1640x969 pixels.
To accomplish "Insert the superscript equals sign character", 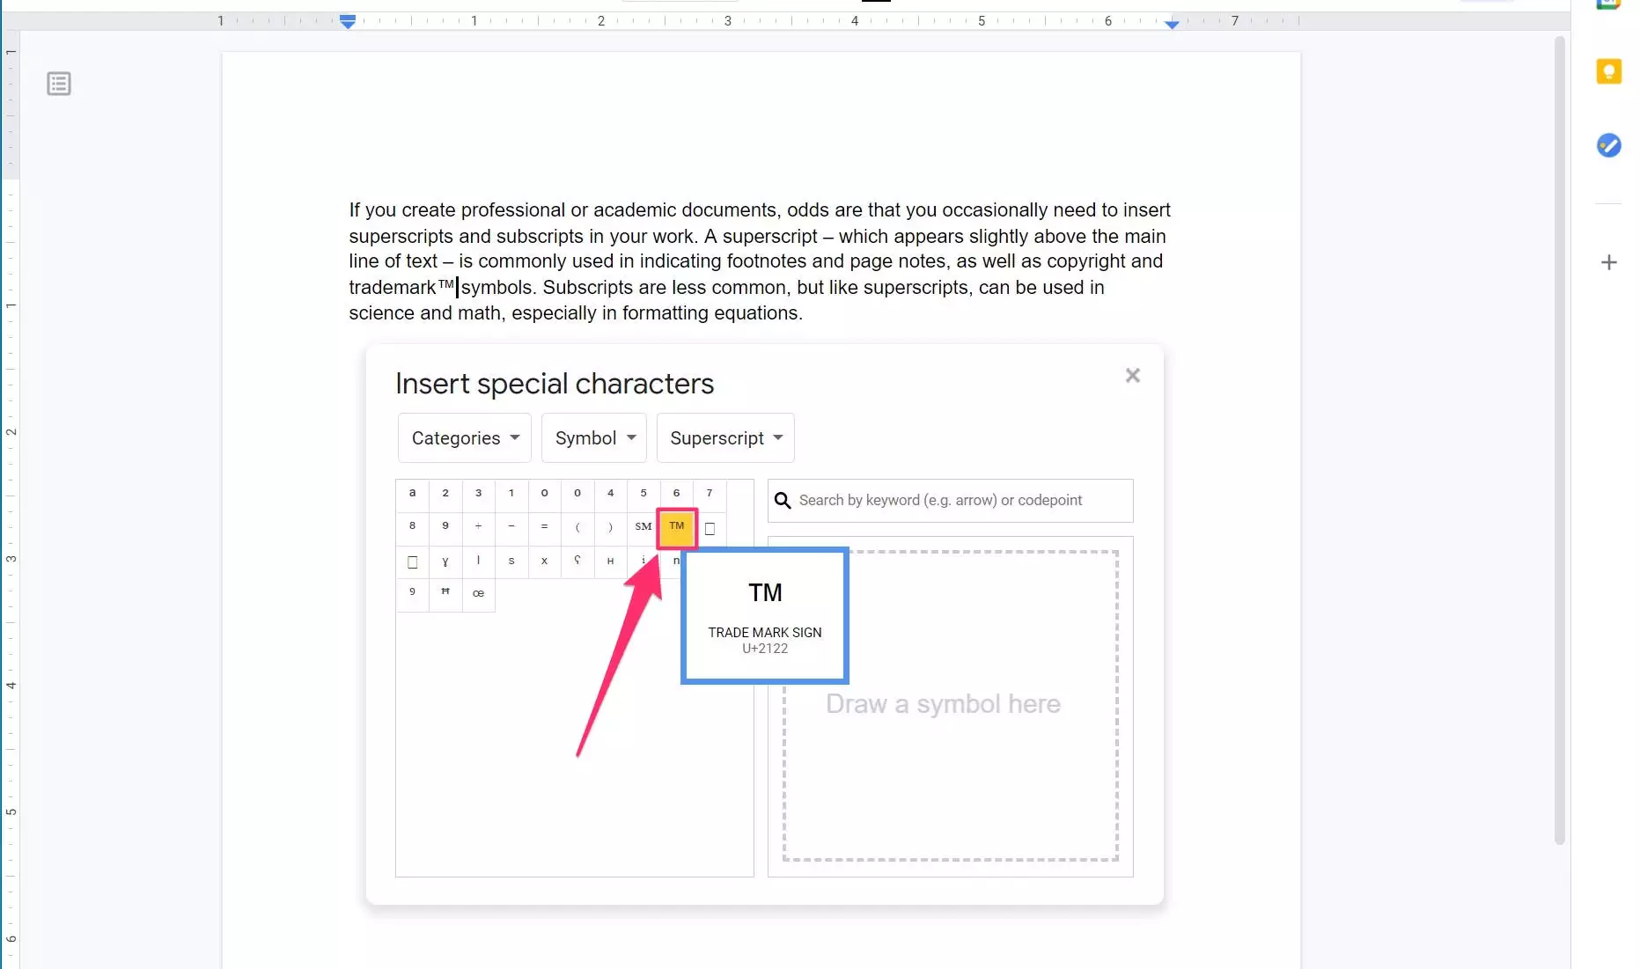I will click(x=544, y=527).
